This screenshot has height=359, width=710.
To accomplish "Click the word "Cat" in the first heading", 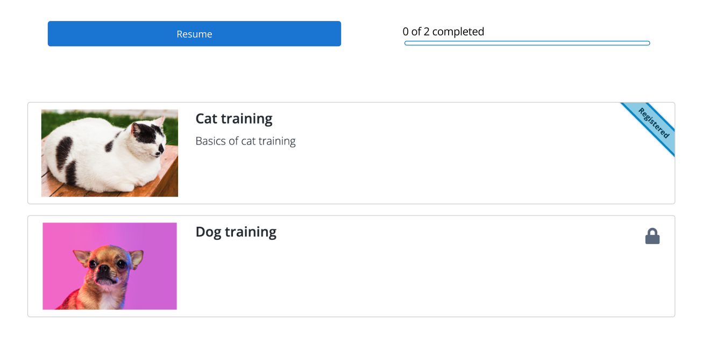I will point(206,118).
